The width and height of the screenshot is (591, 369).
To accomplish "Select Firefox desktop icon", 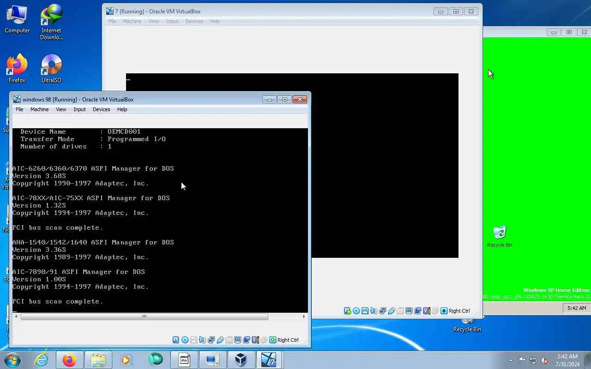I will point(17,69).
